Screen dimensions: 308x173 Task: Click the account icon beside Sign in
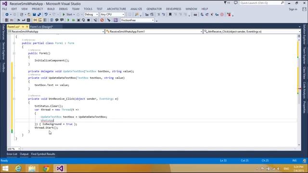(304, 9)
